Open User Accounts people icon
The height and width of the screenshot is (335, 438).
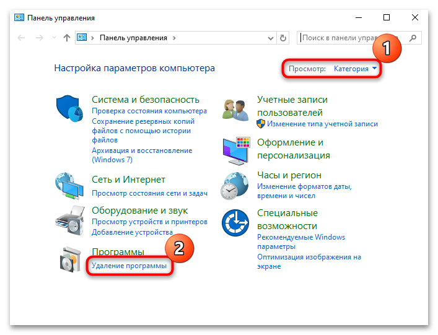235,110
